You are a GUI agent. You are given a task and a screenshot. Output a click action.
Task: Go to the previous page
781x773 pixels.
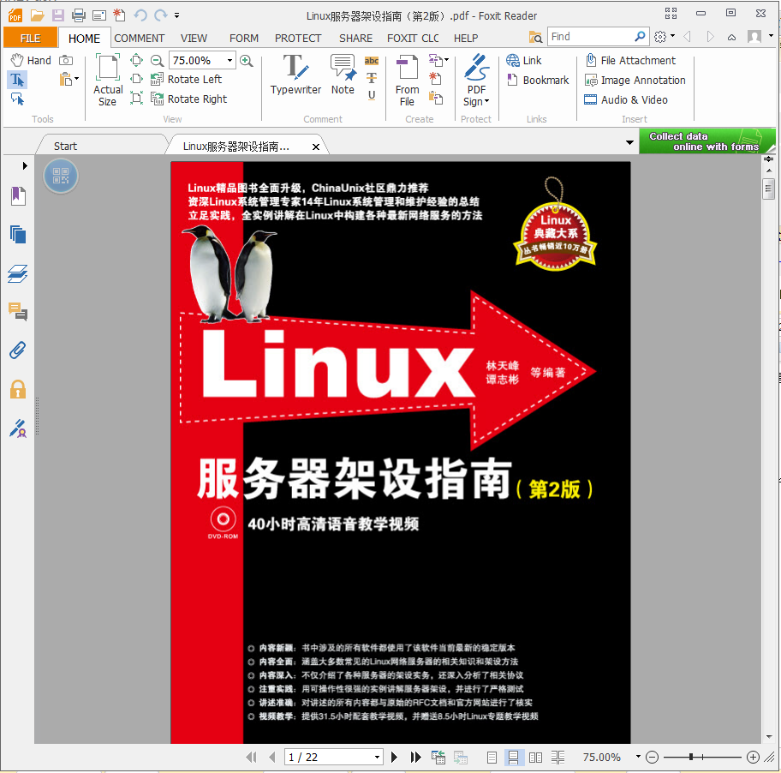[272, 757]
